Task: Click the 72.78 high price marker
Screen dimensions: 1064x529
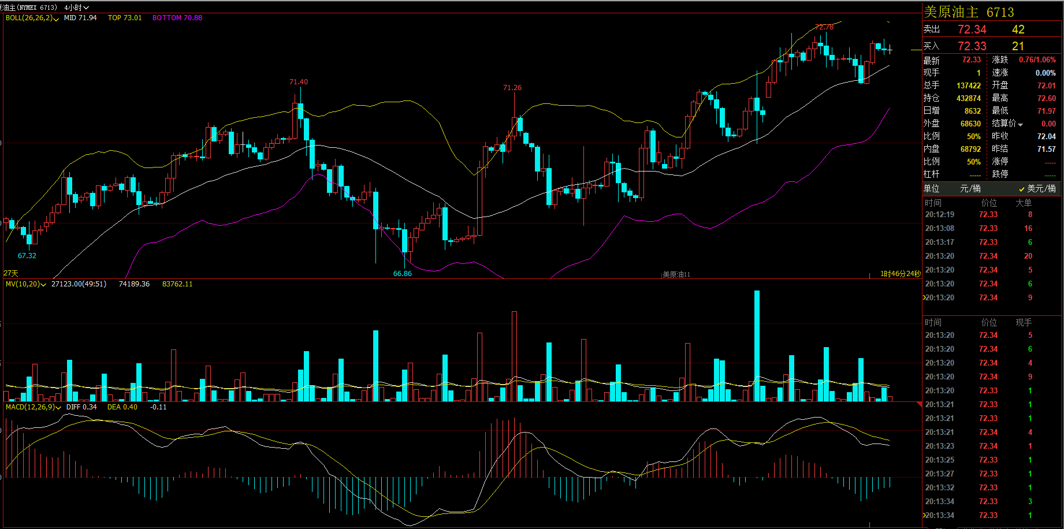Action: coord(824,27)
